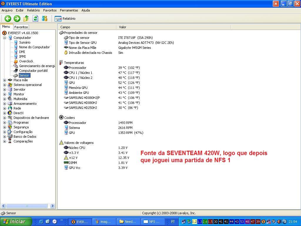Image resolution: width=301 pixels, height=226 pixels.
Task: Click the Valor column header
Action: coord(173,27)
